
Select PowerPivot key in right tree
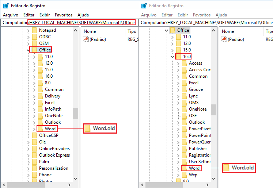tap(200, 129)
